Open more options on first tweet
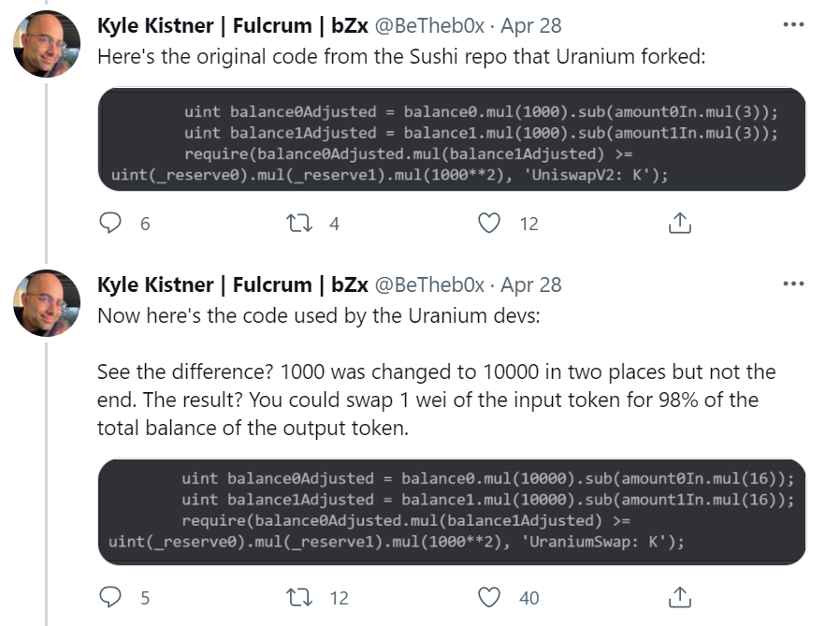This screenshot has width=826, height=626. point(792,24)
